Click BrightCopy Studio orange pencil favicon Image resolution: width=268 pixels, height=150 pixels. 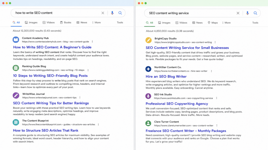pos(148,40)
